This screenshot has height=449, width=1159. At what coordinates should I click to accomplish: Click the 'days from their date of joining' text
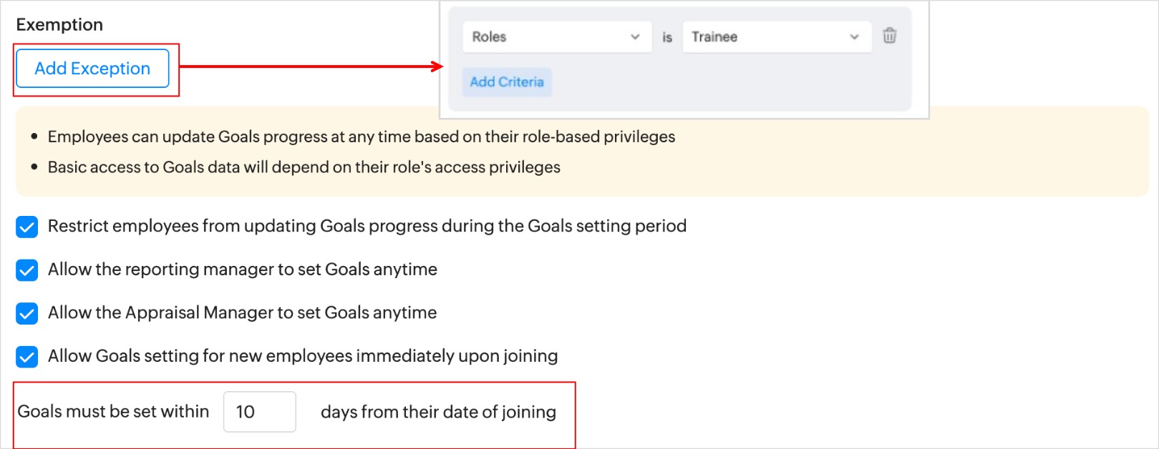click(x=438, y=413)
